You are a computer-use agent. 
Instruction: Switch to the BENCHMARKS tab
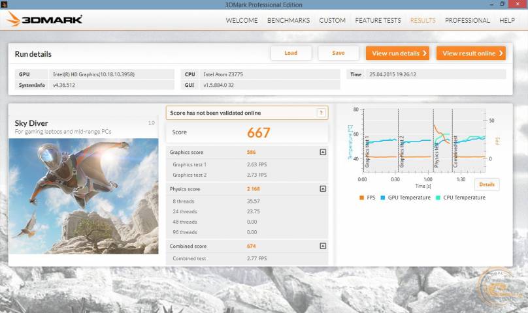289,20
